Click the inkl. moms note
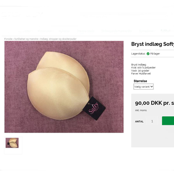Viewport: 174px width, 174px height. click(141, 110)
